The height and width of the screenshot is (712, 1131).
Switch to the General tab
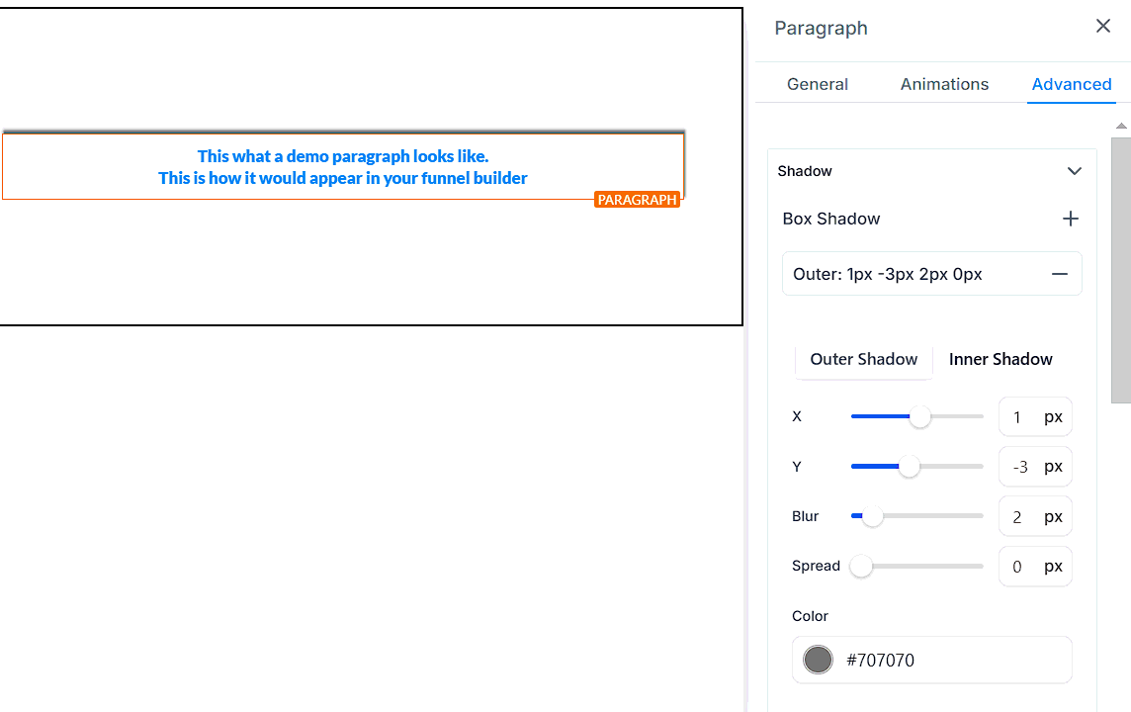[817, 84]
